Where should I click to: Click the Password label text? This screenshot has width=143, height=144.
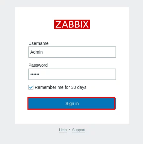(x=38, y=65)
